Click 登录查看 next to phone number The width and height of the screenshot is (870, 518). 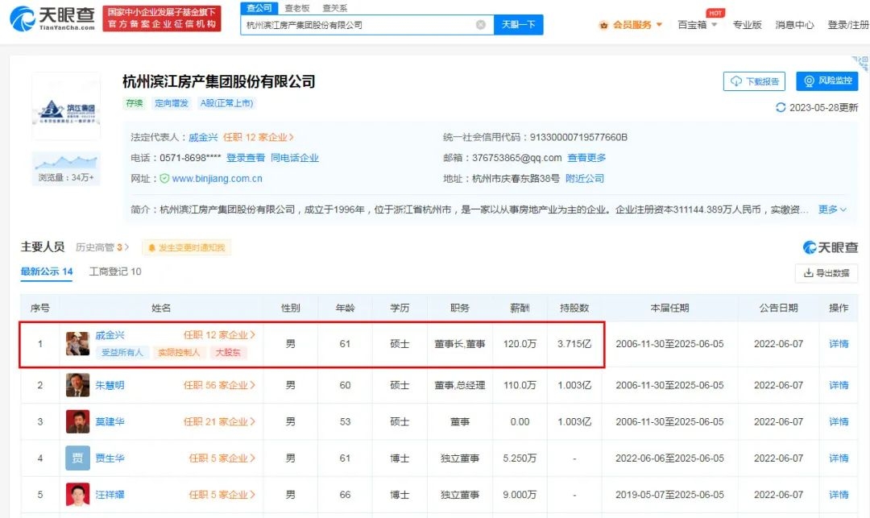coord(245,158)
